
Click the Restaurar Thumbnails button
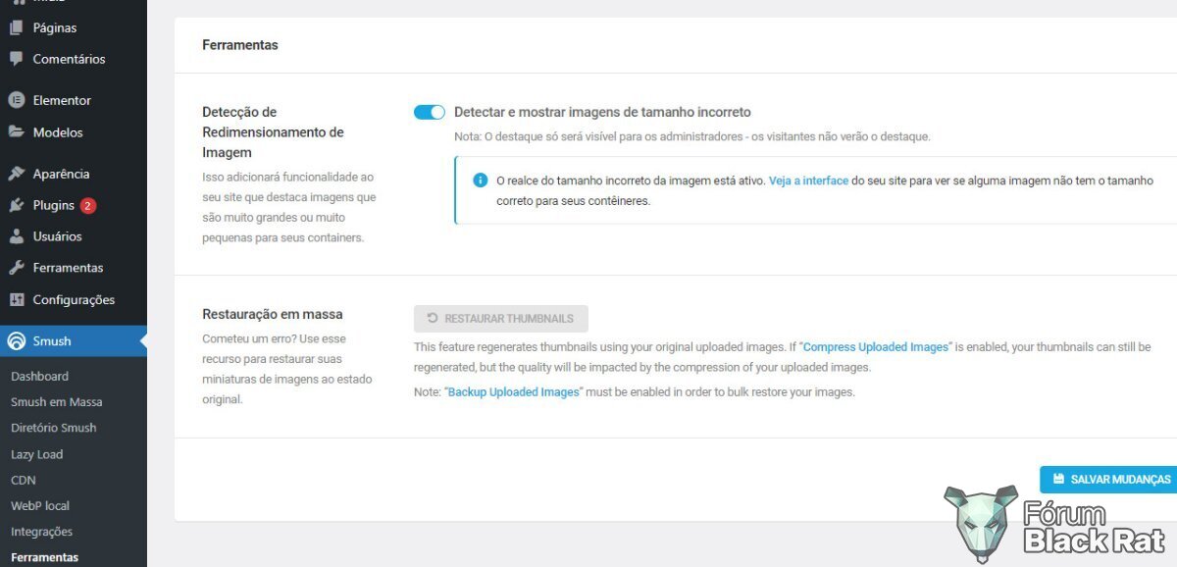tap(501, 319)
